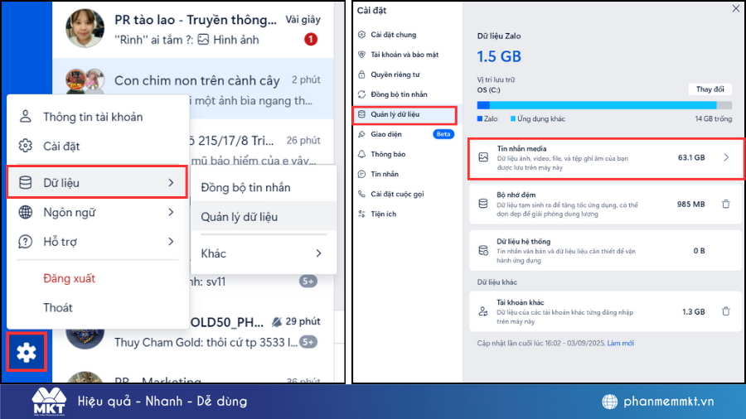Open Tài khoản và bảo mật settings tab
This screenshot has height=419, width=746.
404,55
